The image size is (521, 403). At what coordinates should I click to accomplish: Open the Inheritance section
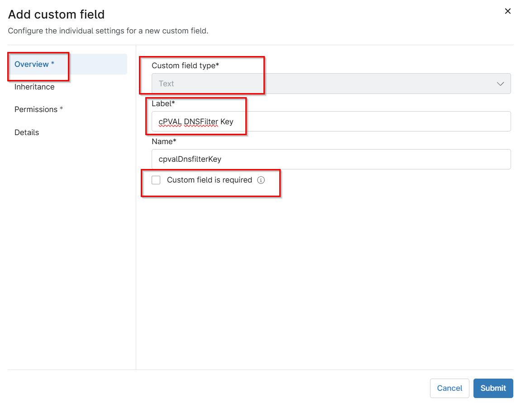coord(34,87)
